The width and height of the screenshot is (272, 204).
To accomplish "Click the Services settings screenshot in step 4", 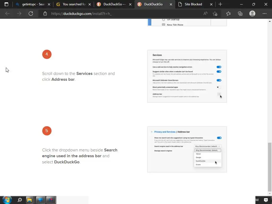I will coord(187,76).
